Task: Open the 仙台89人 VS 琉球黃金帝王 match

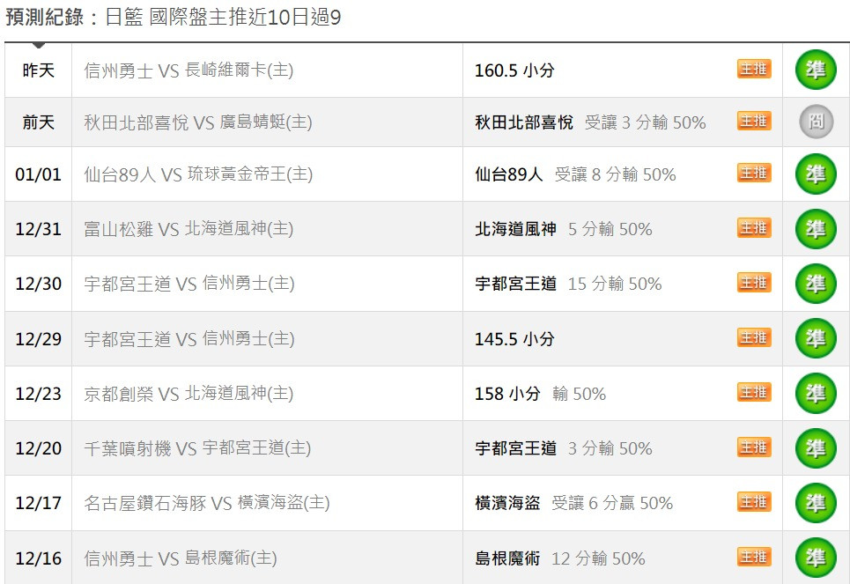Action: (x=198, y=174)
